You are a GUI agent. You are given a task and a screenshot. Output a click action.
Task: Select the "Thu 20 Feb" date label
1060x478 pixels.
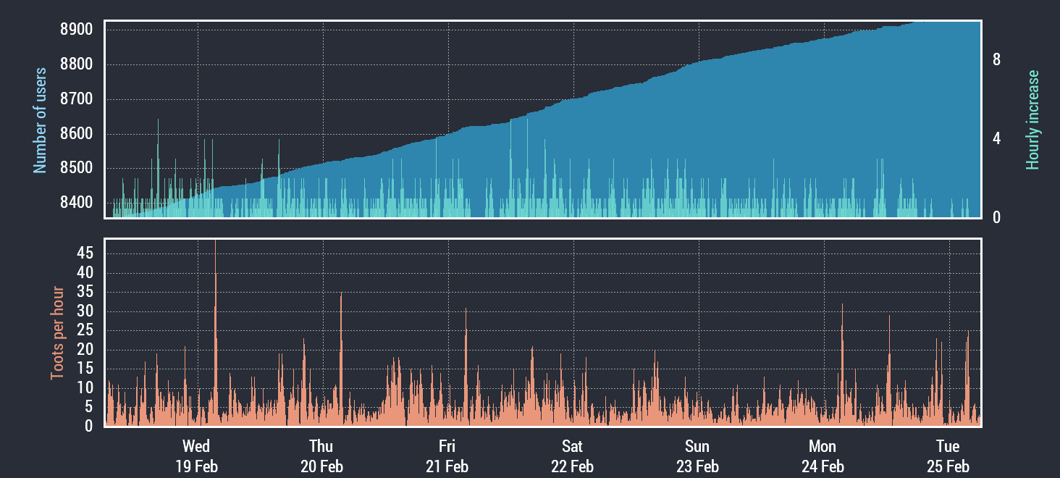coord(321,456)
